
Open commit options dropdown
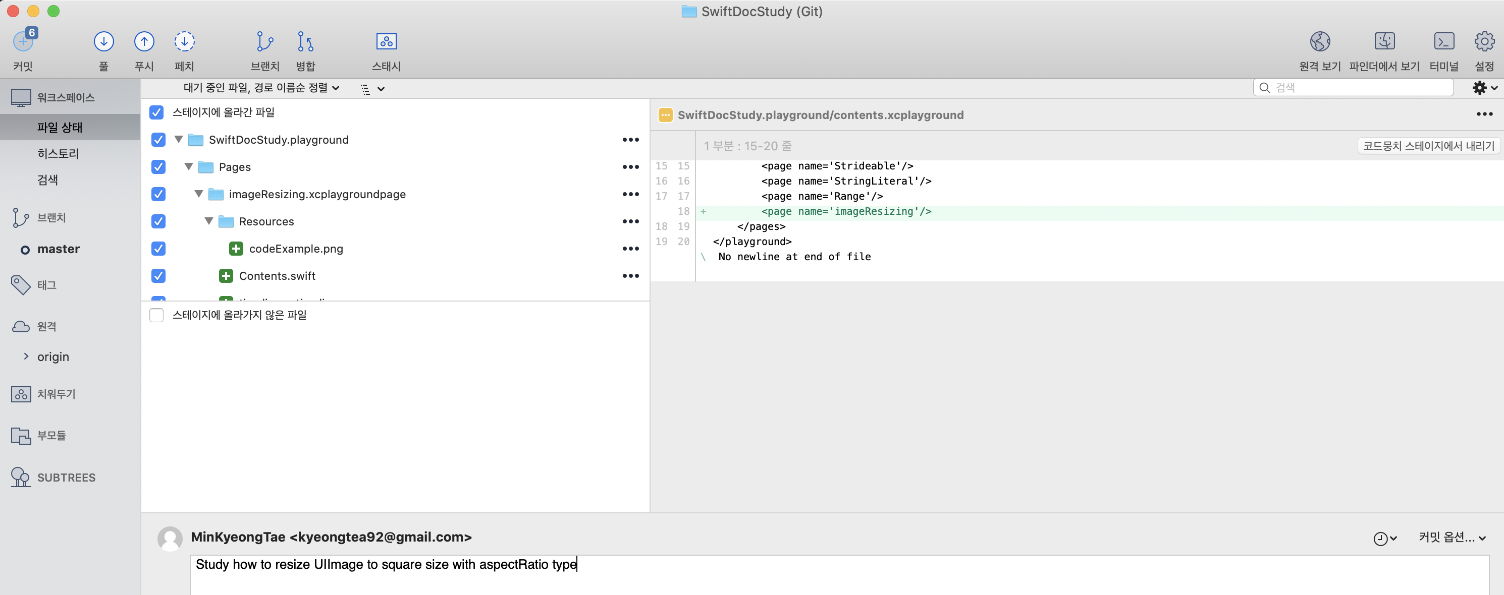click(1452, 537)
